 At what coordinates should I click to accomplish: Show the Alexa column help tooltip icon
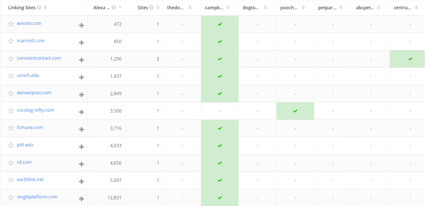[114, 8]
